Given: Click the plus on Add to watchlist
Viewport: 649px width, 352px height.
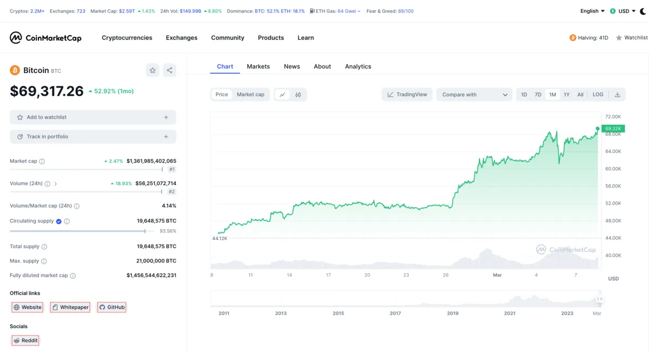Looking at the screenshot, I should coord(166,117).
